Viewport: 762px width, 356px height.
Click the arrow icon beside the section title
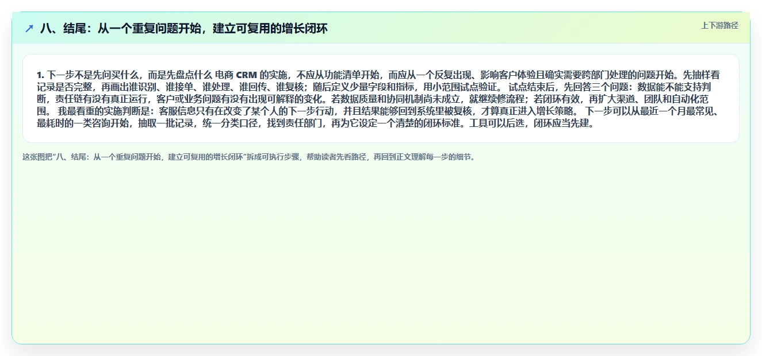point(29,28)
